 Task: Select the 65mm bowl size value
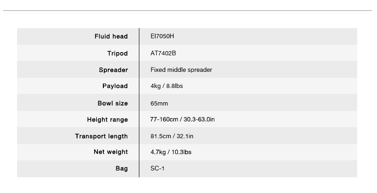point(159,103)
